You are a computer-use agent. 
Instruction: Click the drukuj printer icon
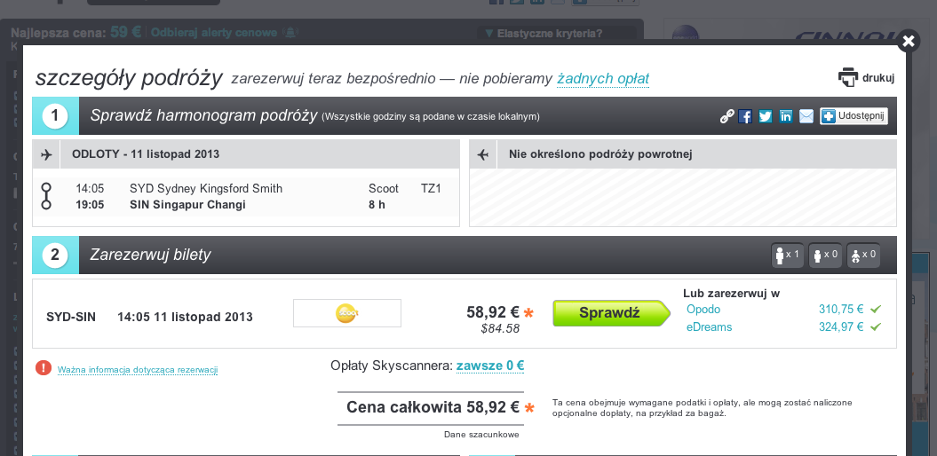(848, 77)
